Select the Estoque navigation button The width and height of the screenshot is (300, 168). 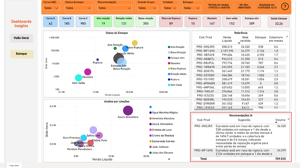tap(22, 54)
